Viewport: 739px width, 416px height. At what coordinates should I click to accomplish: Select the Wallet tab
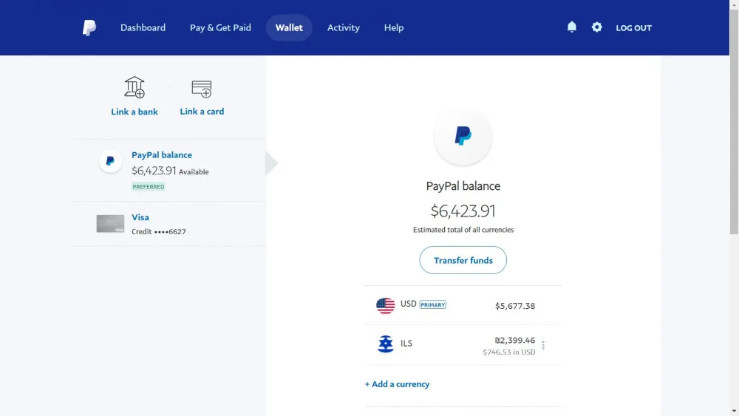[x=289, y=28]
